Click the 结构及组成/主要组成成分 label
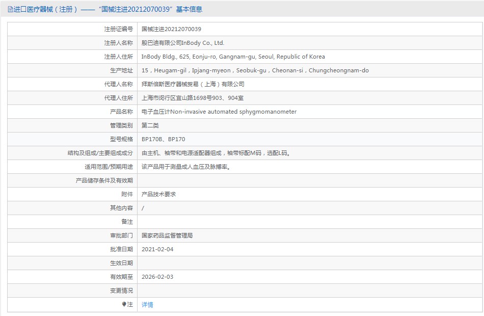This screenshot has height=316, width=484. click(100, 153)
